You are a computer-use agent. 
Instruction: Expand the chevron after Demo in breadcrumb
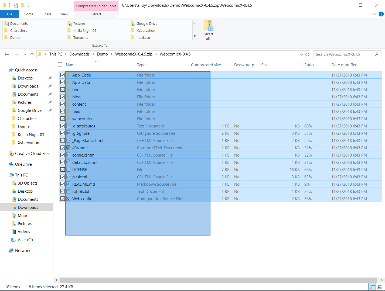(111, 54)
